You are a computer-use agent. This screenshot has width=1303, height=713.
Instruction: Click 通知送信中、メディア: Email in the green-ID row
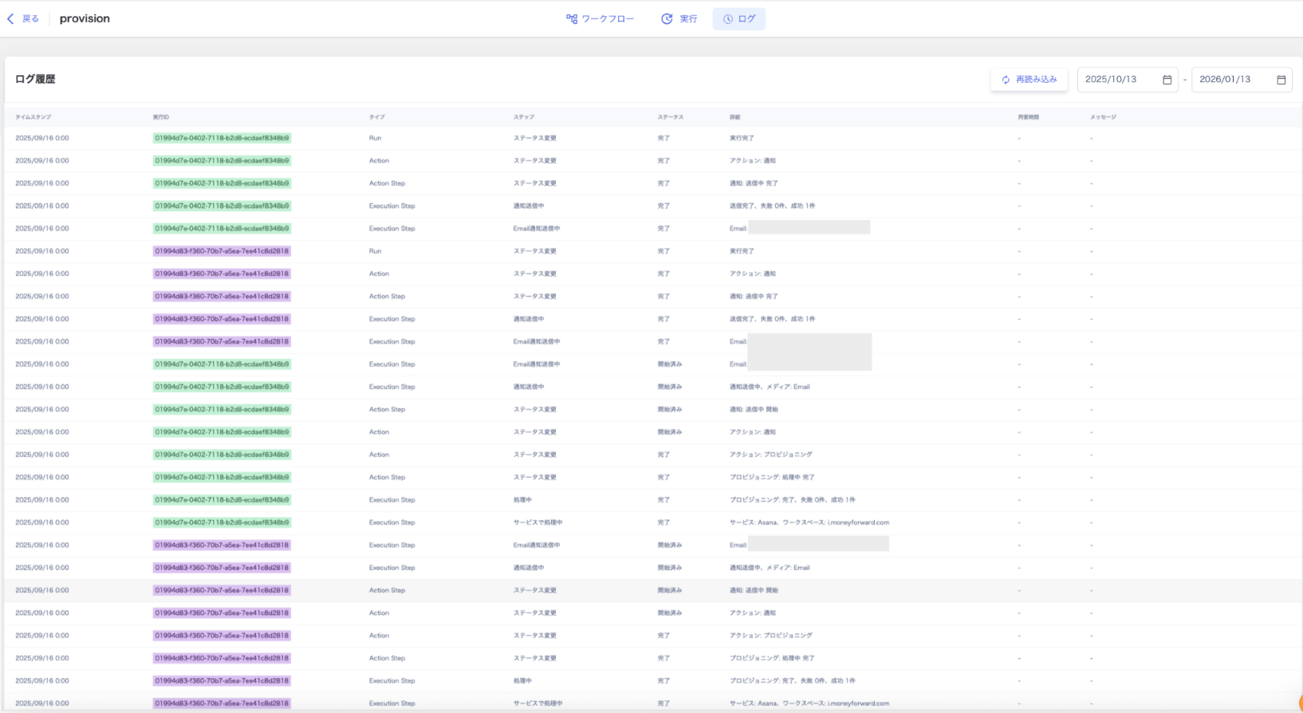(770, 387)
